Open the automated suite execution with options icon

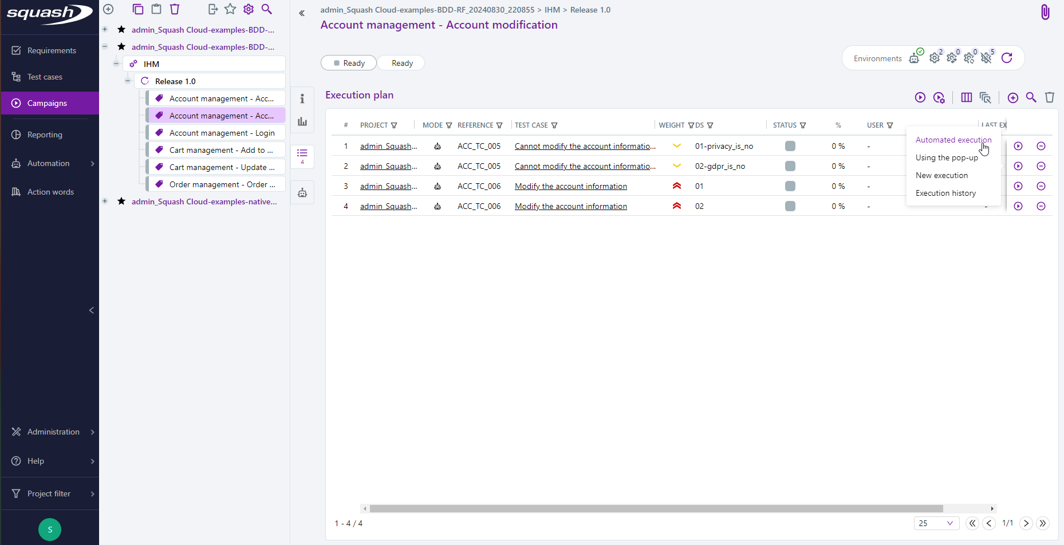[939, 97]
